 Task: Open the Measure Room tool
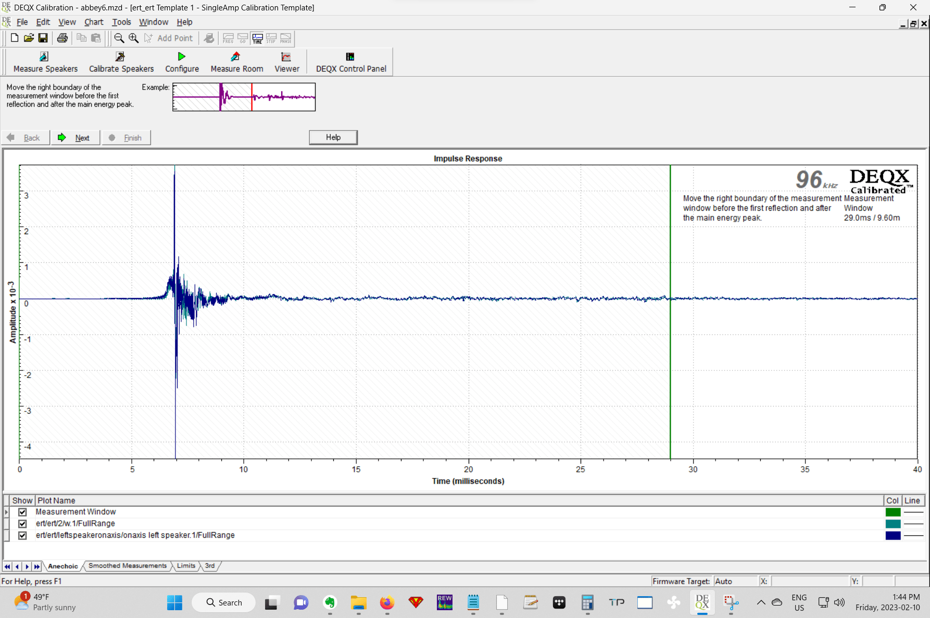coord(237,62)
